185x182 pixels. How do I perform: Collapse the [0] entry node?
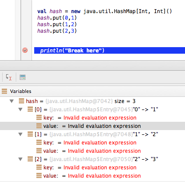click(x=21, y=110)
